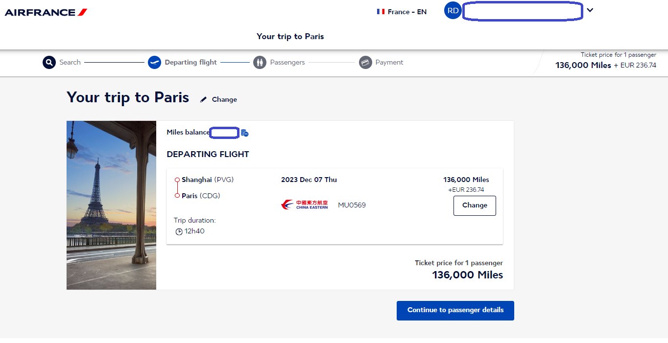Click Continue to passenger details button

455,311
